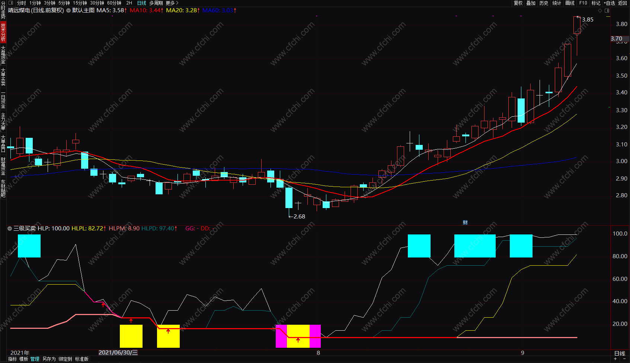Click the plus zoom-in button bottom right
630x363 pixels.
pos(615,359)
